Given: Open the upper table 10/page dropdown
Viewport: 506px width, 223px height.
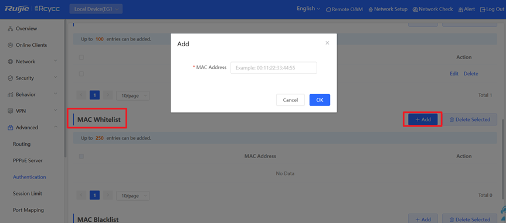Looking at the screenshot, I should (x=133, y=95).
